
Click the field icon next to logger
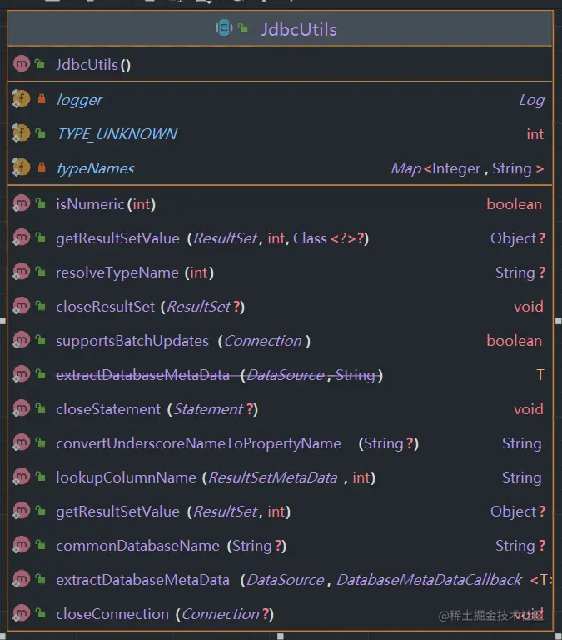coord(21,99)
